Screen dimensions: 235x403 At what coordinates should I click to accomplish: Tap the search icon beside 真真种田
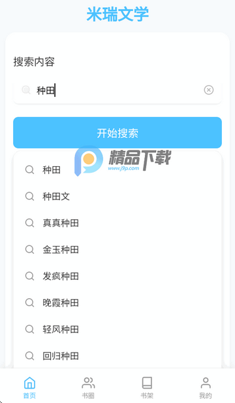(29, 223)
